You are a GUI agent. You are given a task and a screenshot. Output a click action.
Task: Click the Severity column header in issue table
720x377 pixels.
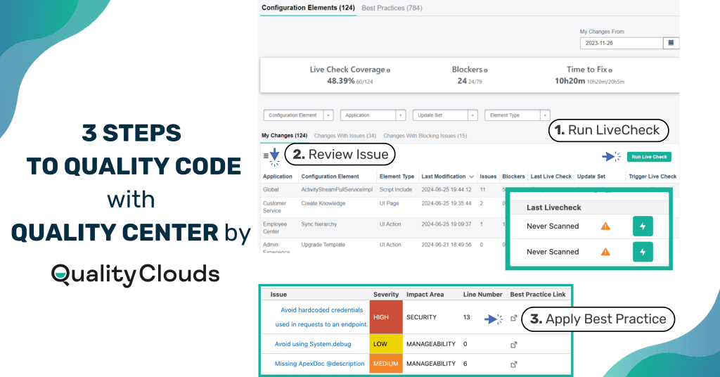pos(386,294)
